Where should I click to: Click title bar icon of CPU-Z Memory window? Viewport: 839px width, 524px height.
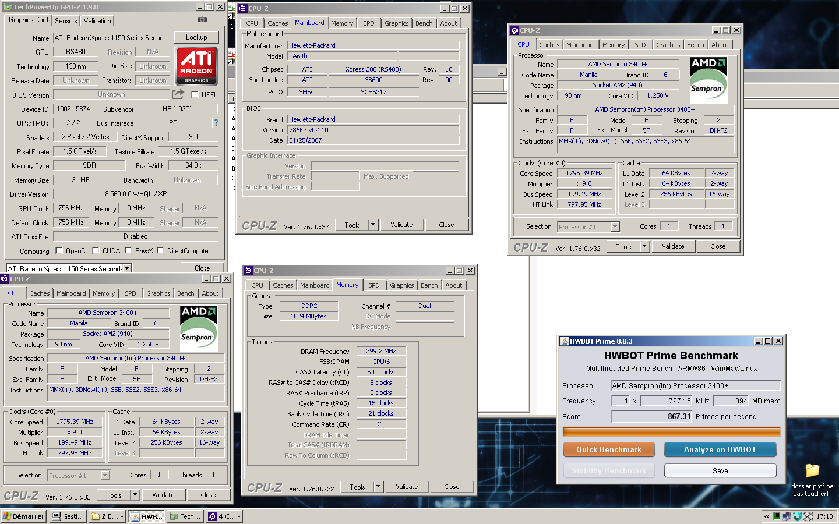[x=248, y=271]
